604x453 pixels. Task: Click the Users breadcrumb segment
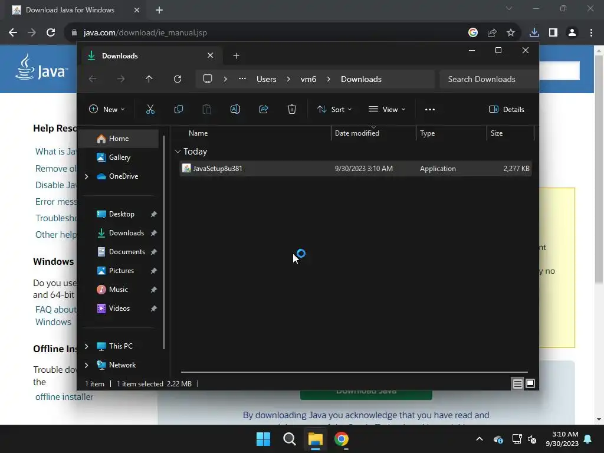[267, 79]
